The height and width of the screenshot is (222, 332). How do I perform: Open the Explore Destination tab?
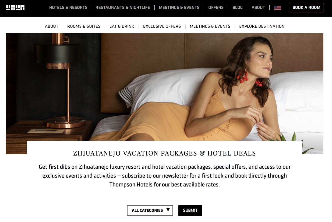click(262, 26)
